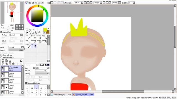177x99 pixels.
Task: Select the Edit tool
Action: point(28,42)
